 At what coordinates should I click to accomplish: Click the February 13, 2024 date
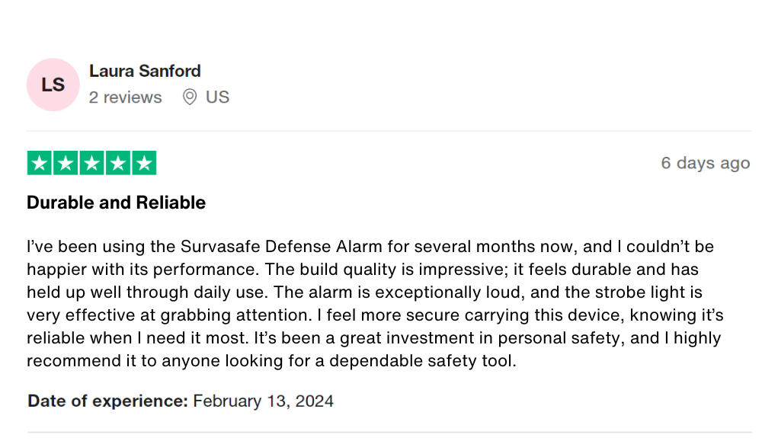click(263, 401)
